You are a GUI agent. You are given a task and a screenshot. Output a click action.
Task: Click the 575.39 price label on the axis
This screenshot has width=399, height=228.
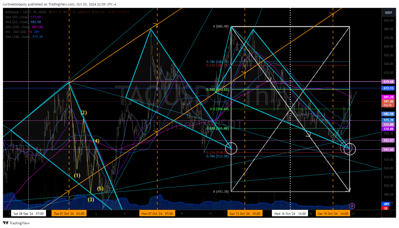coord(388,120)
